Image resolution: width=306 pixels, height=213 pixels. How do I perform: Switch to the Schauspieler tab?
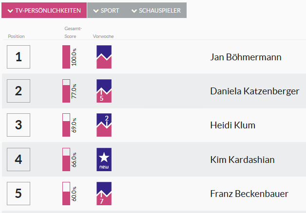(156, 11)
